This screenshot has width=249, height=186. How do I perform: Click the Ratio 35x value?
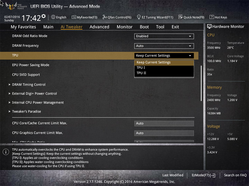[x=210, y=74]
